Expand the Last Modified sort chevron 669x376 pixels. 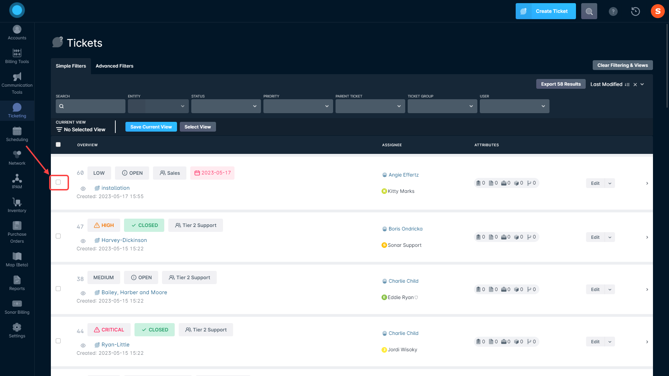(642, 84)
